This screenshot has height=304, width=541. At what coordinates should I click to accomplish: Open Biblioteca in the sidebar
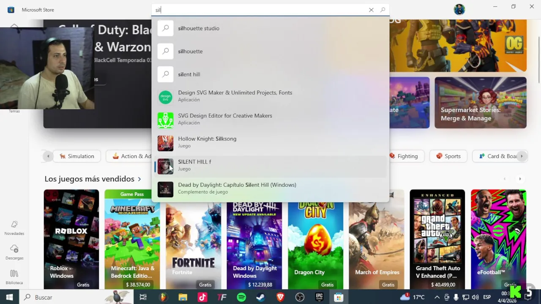(14, 277)
